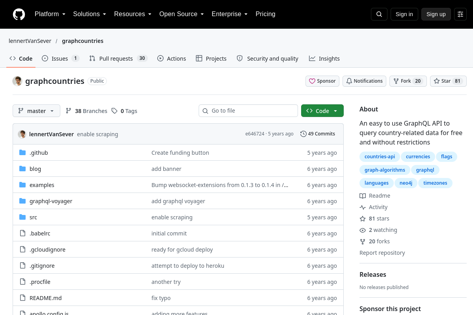473x315 pixels.
Task: Open Security and quality tab
Action: point(268,59)
